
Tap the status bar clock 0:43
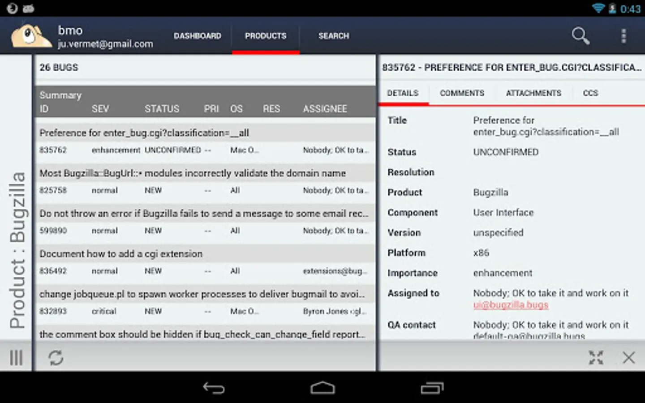coord(630,9)
